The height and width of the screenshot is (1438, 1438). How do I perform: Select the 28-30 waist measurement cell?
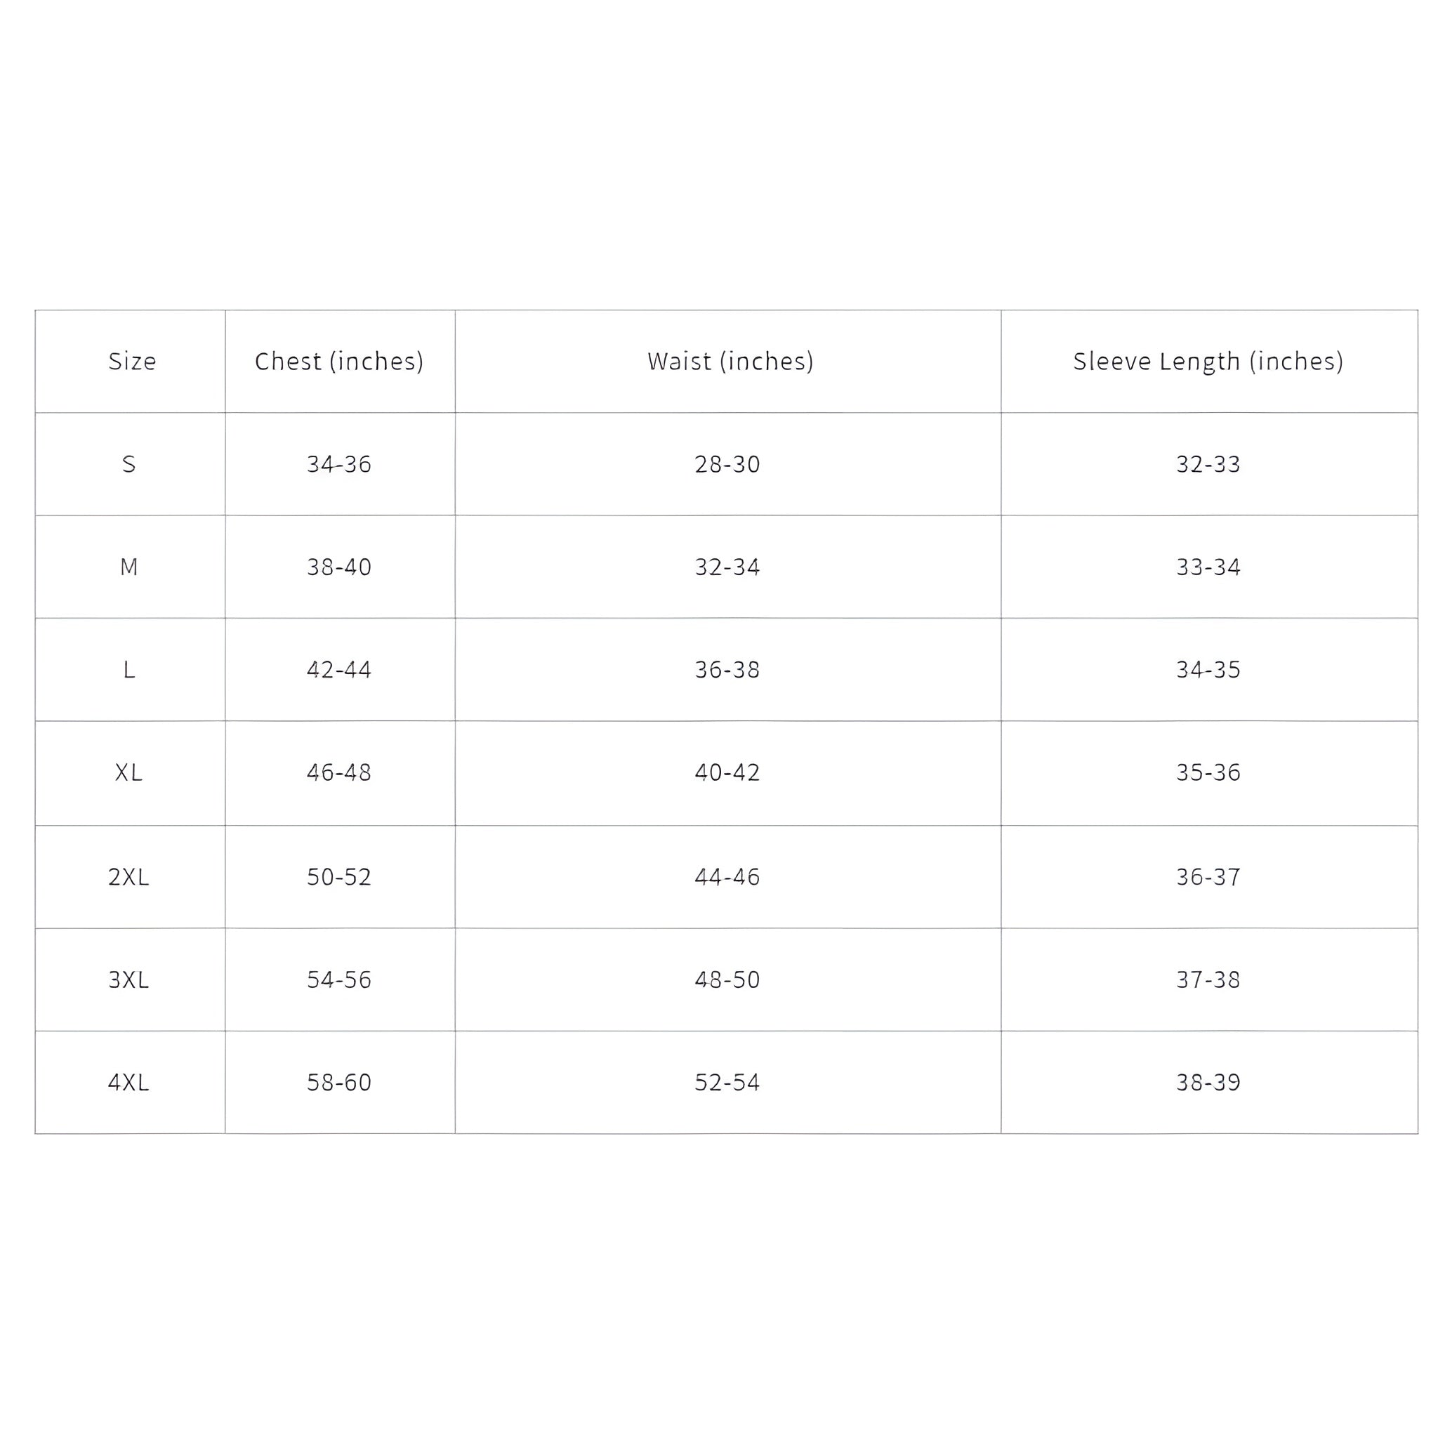727,464
